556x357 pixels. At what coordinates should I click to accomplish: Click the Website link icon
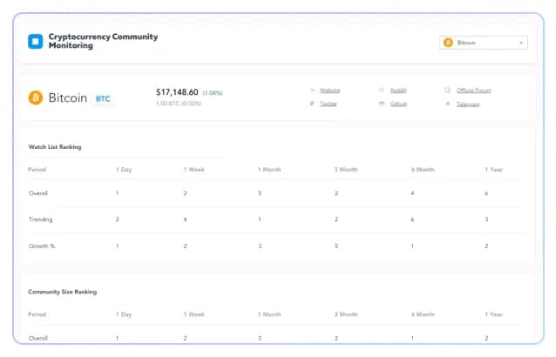click(x=312, y=91)
